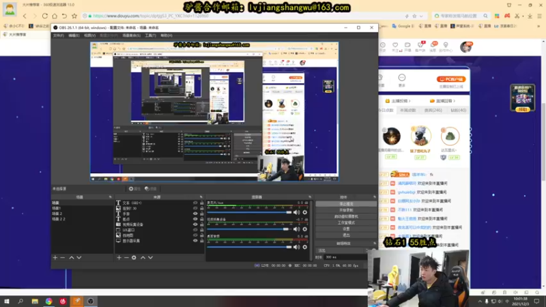
Task: Go to browser home page
Action: click(x=55, y=16)
